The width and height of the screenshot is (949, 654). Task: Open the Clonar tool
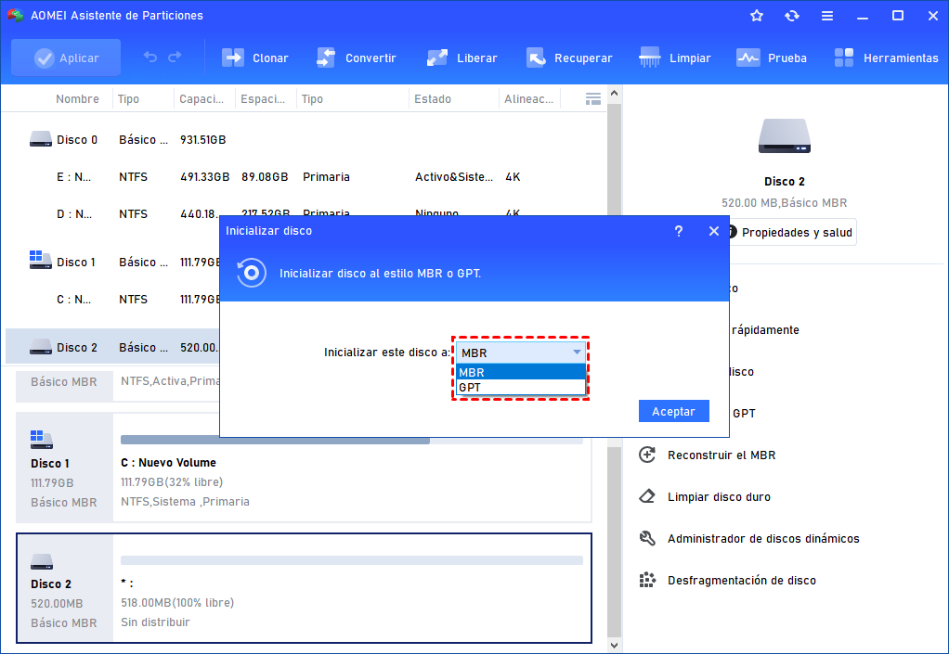[254, 58]
